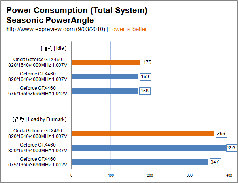The height and width of the screenshot is (183, 238).
Task: Click the 168 data label
Action: point(145,91)
